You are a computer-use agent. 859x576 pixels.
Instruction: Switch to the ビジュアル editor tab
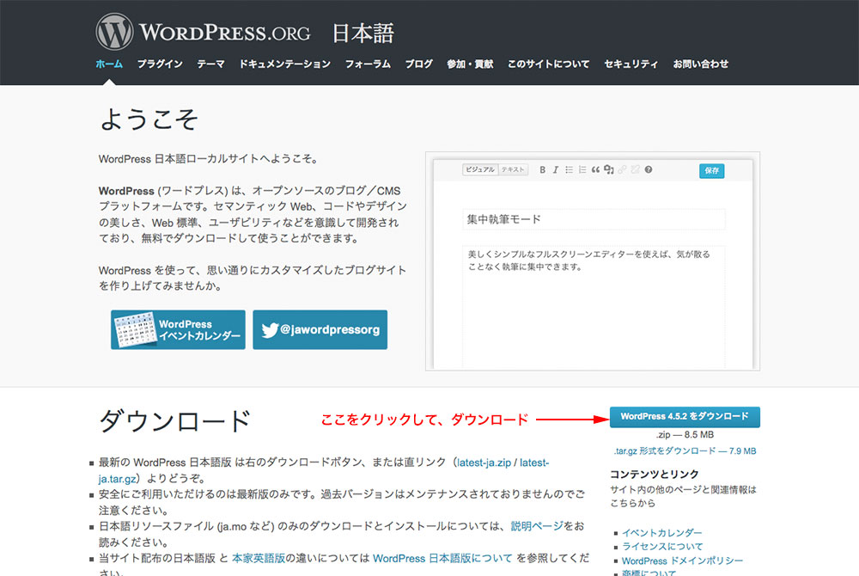(480, 170)
